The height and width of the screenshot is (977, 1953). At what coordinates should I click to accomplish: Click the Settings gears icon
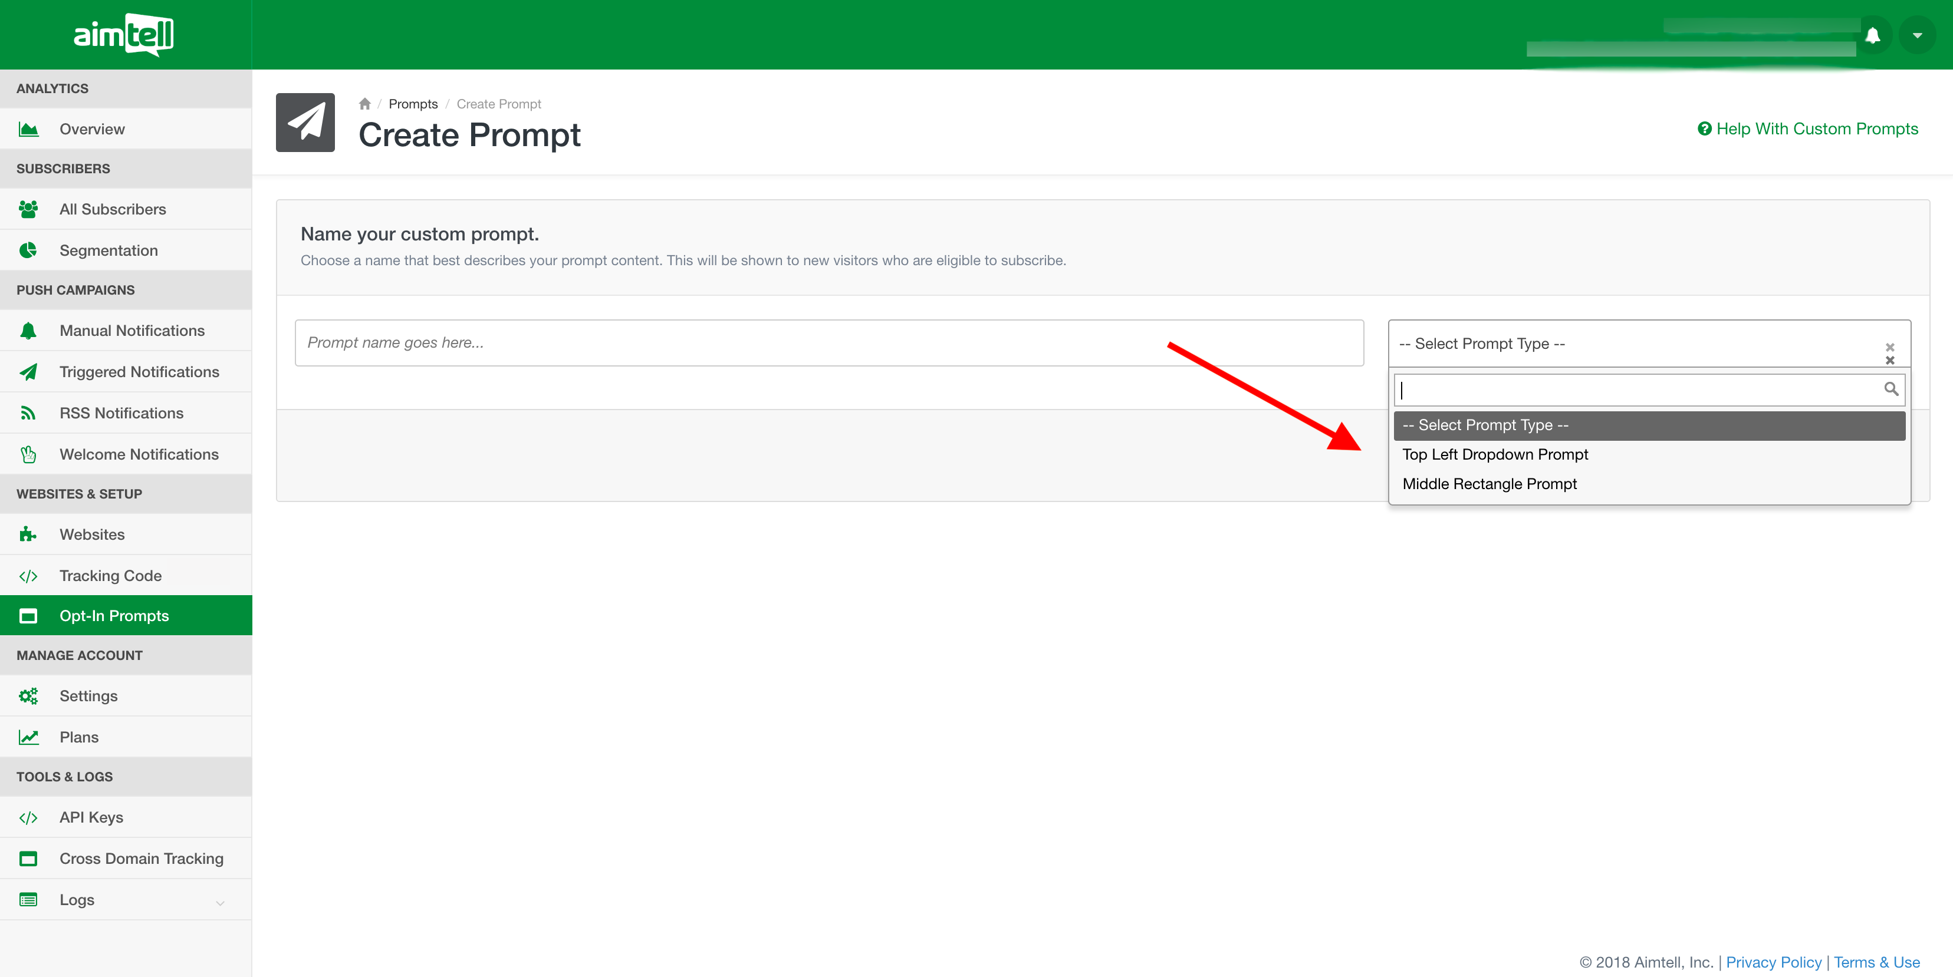tap(29, 695)
